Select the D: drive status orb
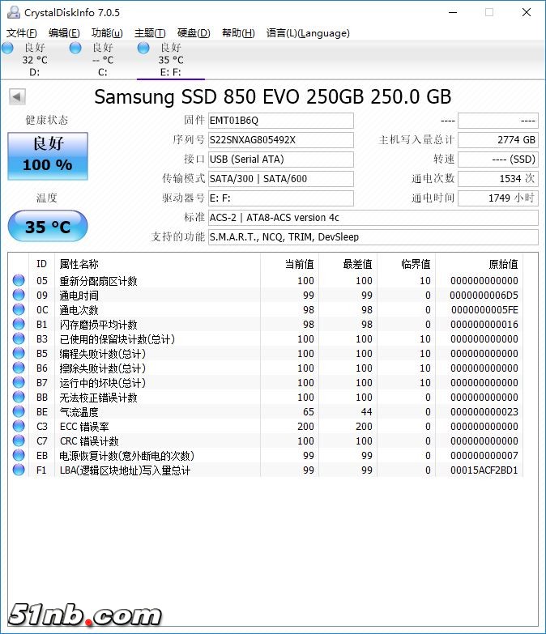The height and width of the screenshot is (634, 546). (8, 49)
